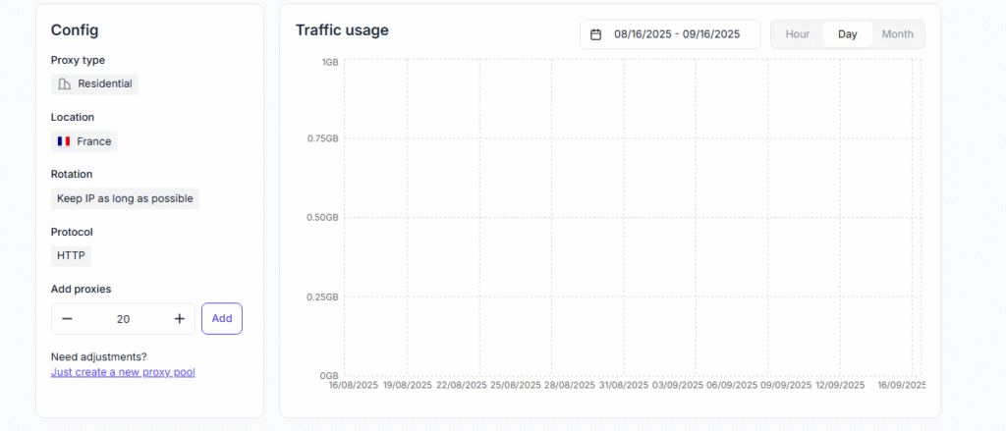Screen dimensions: 1006x431
Task: Click the 'Add proxies' label
Action: point(81,290)
